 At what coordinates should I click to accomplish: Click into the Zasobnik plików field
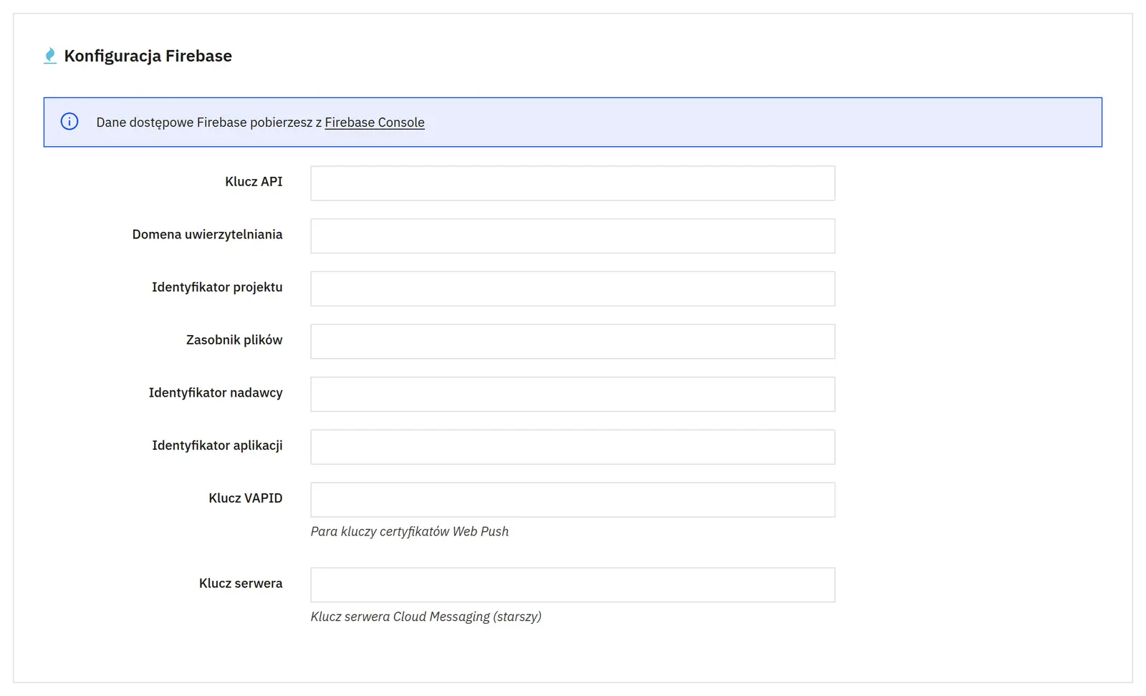click(x=573, y=342)
